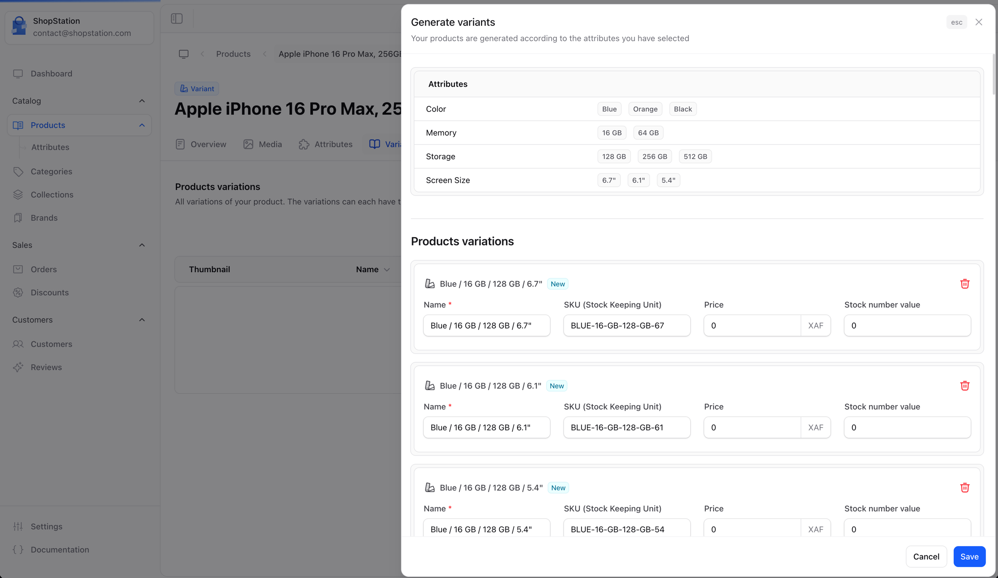
Task: Collapse the Catalog section chevron
Action: click(142, 101)
